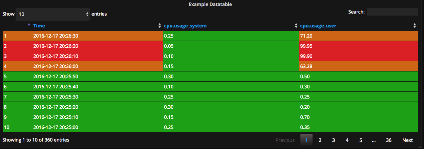
Task: Click row number 10 cell
Action: click(18, 127)
